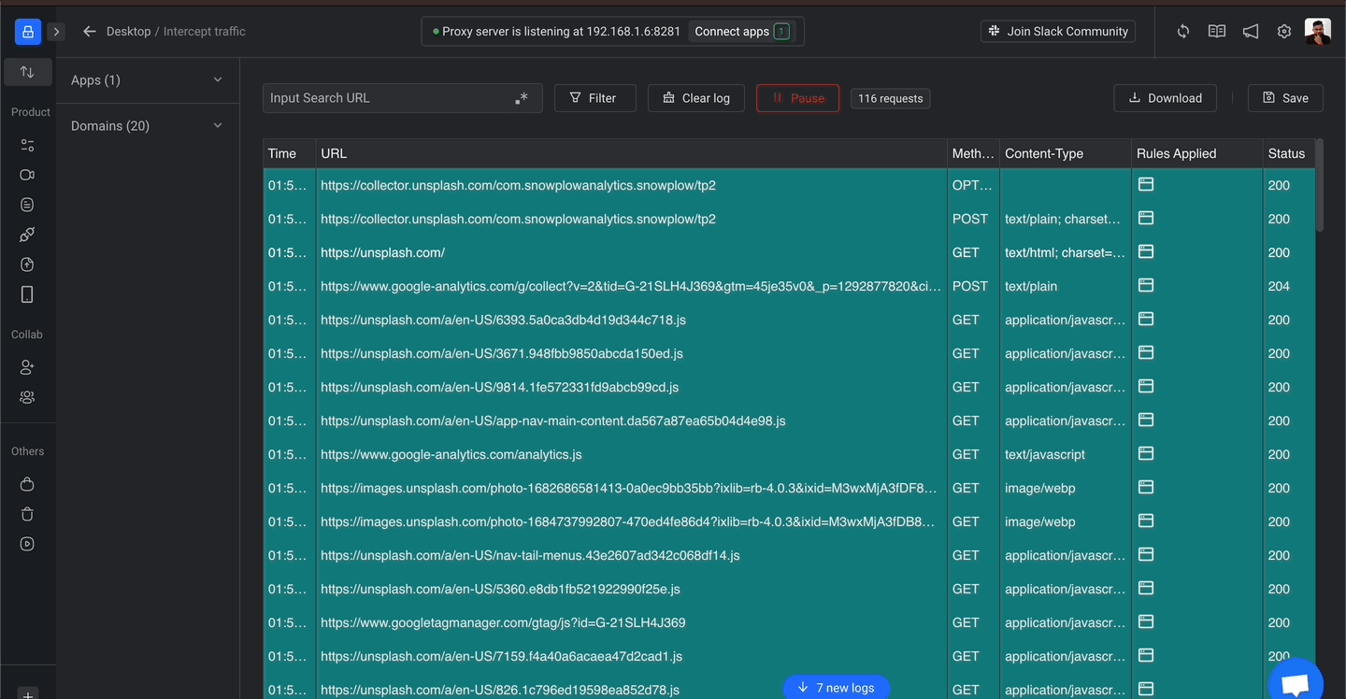Select the analytics.js request URL
Viewport: 1346px width, 699px height.
pyautogui.click(x=451, y=454)
